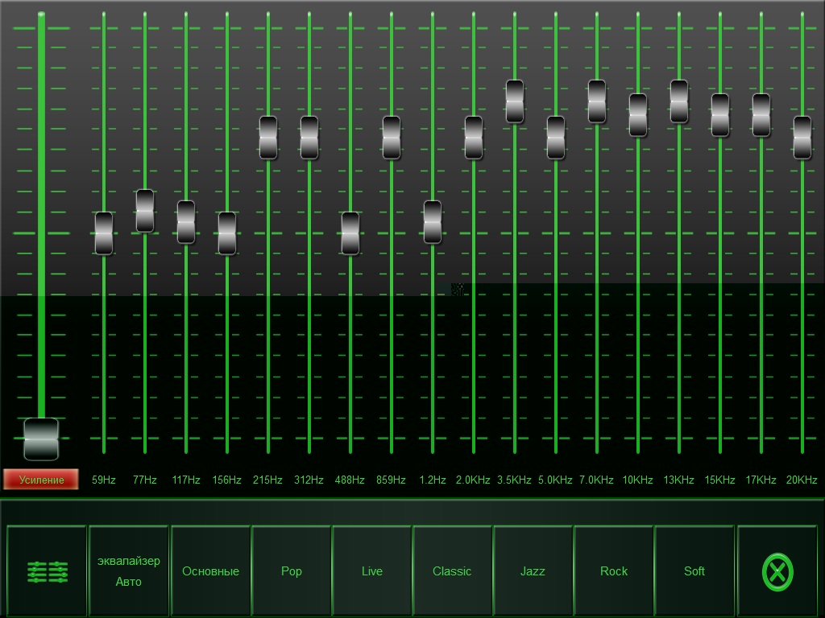Toggle the red Усиление button
This screenshot has height=618, width=825.
(41, 480)
